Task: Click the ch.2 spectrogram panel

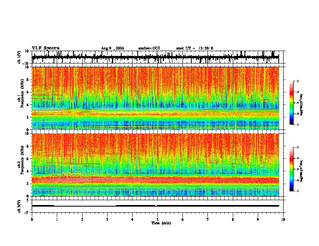Action: point(155,165)
